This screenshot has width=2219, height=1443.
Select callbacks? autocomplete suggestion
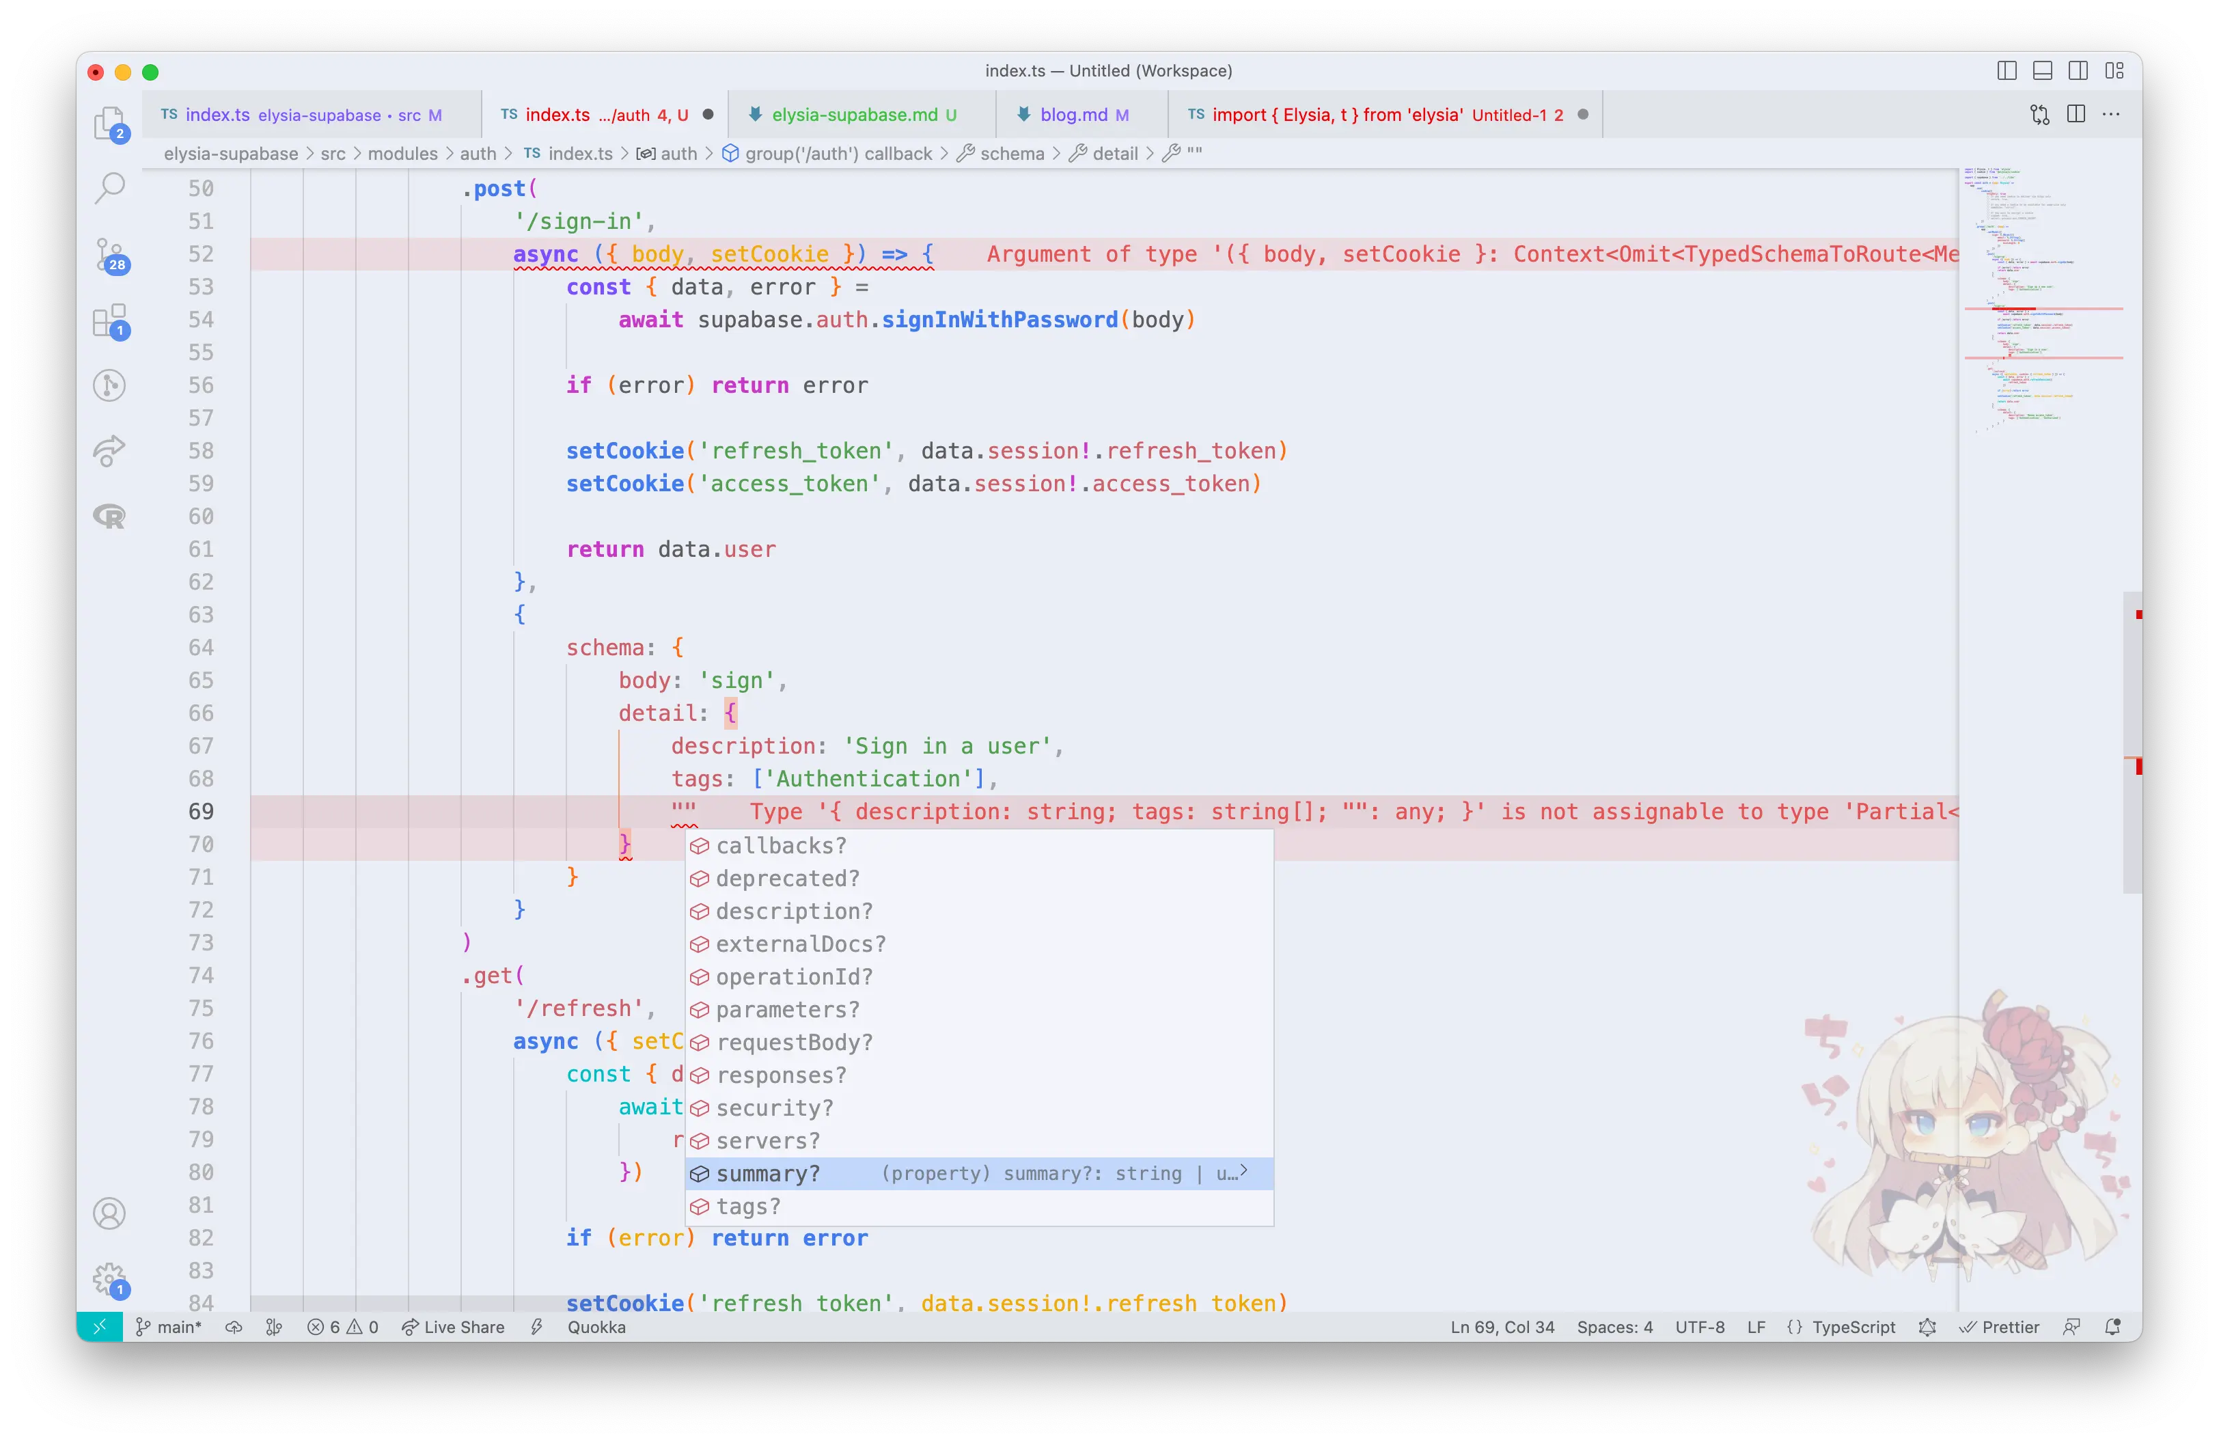(980, 845)
